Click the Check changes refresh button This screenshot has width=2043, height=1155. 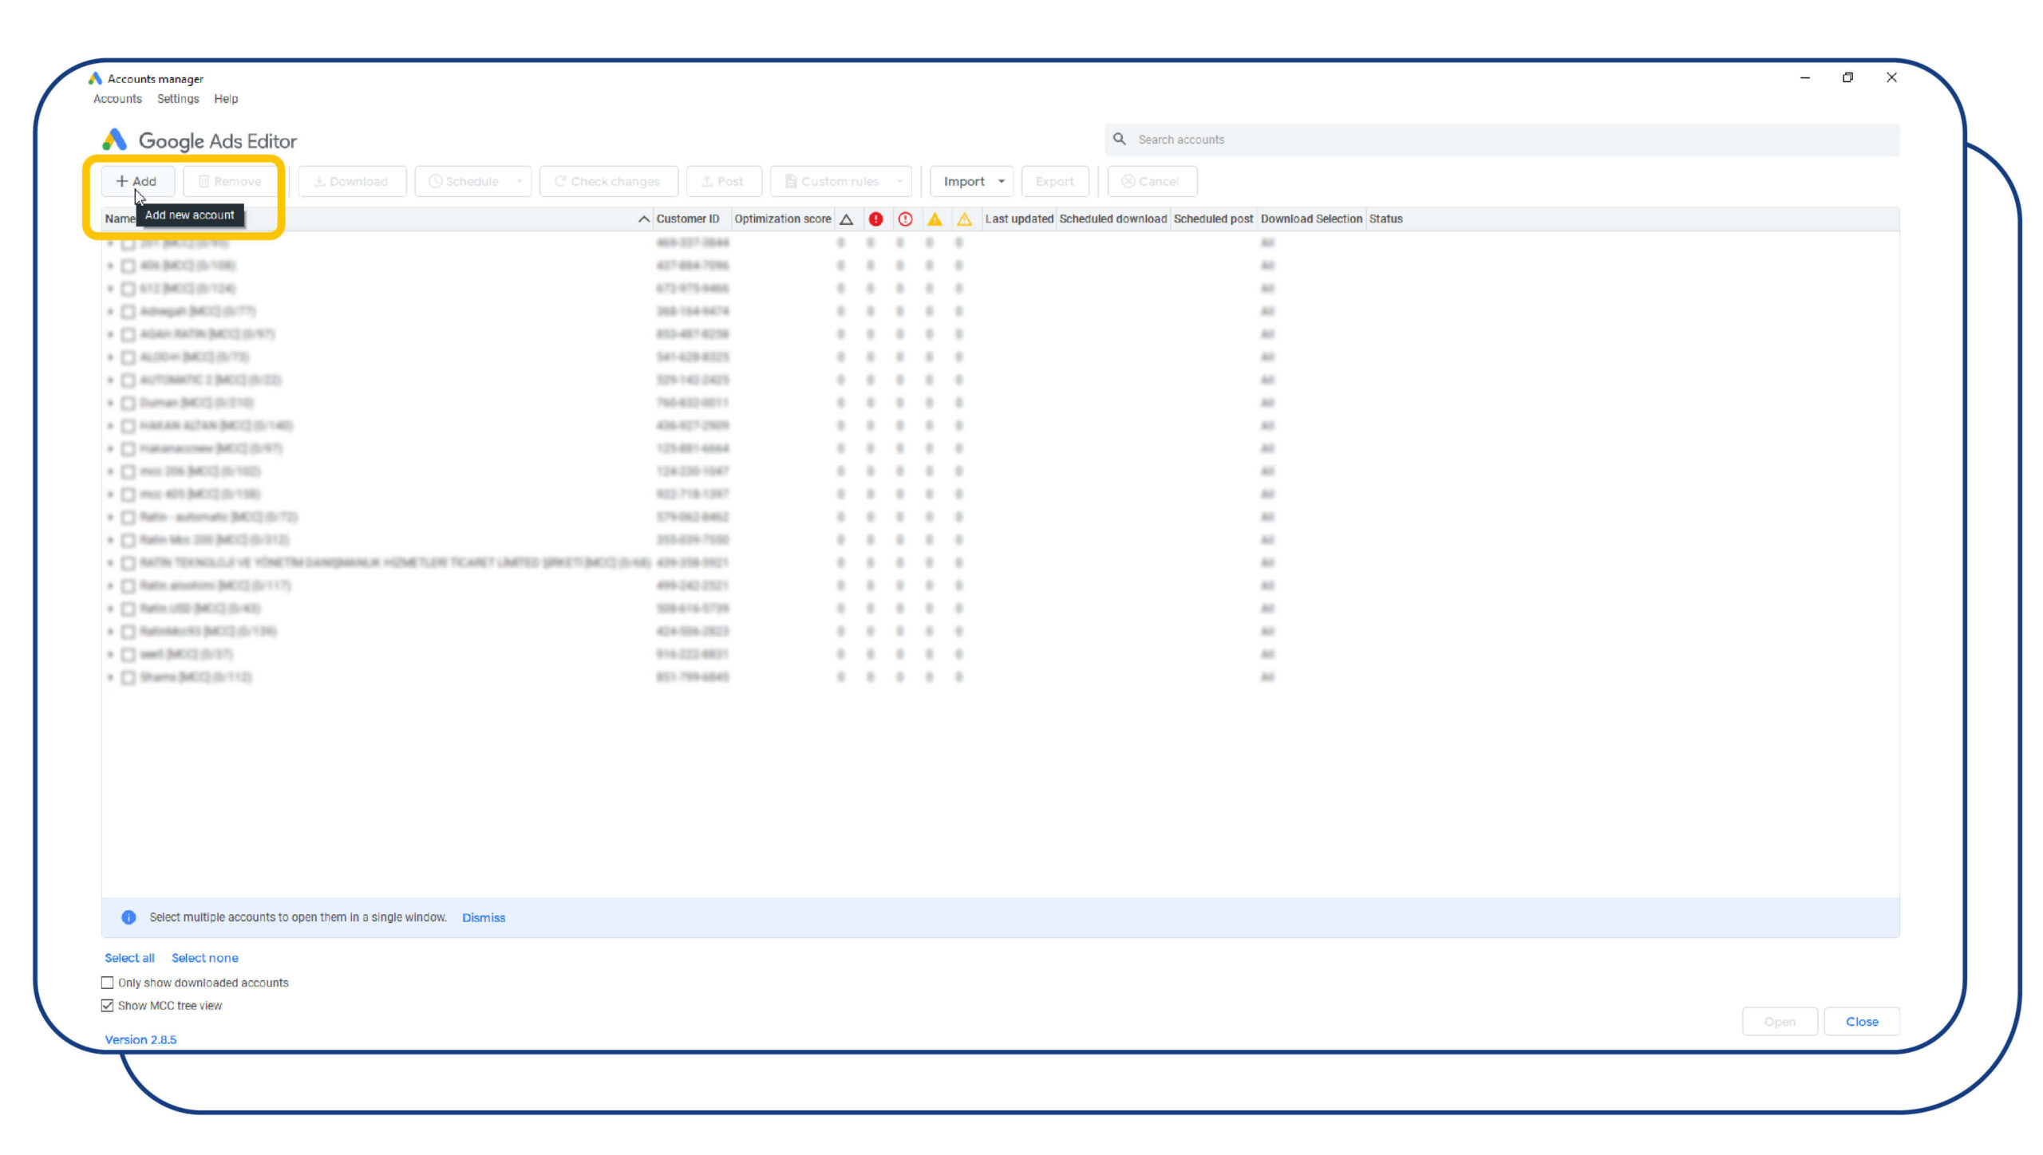[x=608, y=181]
